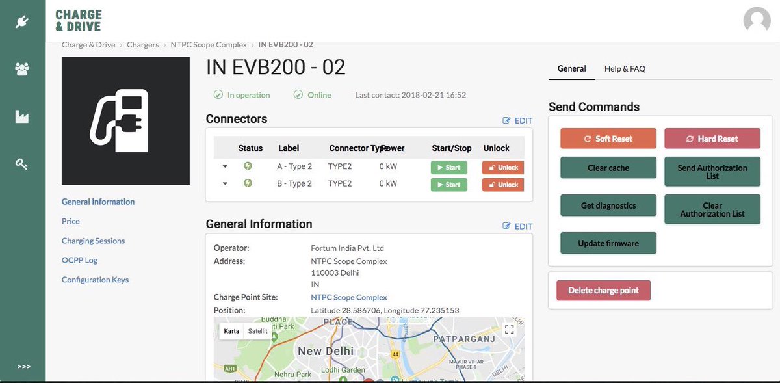Switch to the General tab
780x383 pixels.
tap(572, 68)
